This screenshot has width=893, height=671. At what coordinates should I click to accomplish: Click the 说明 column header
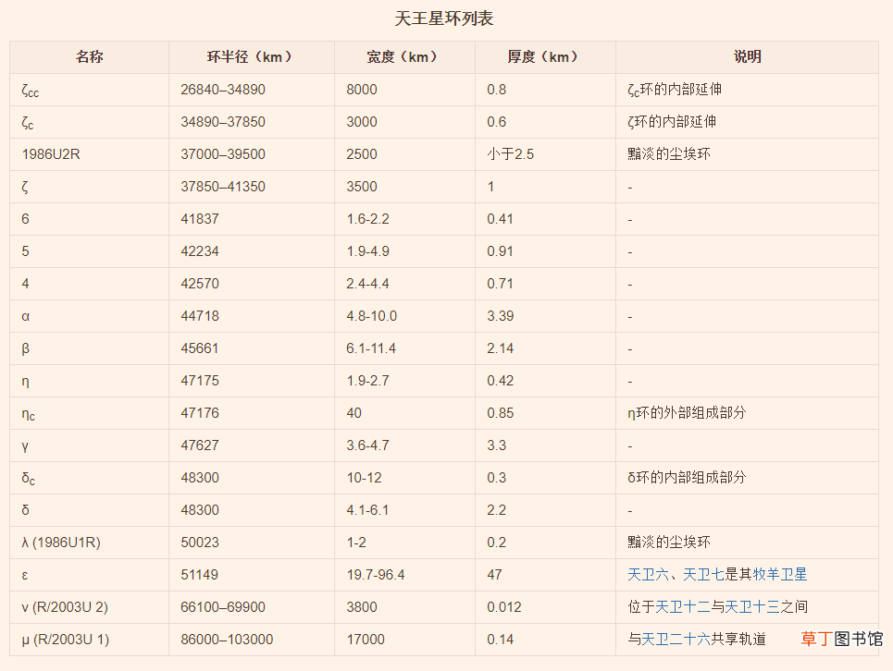click(x=747, y=57)
